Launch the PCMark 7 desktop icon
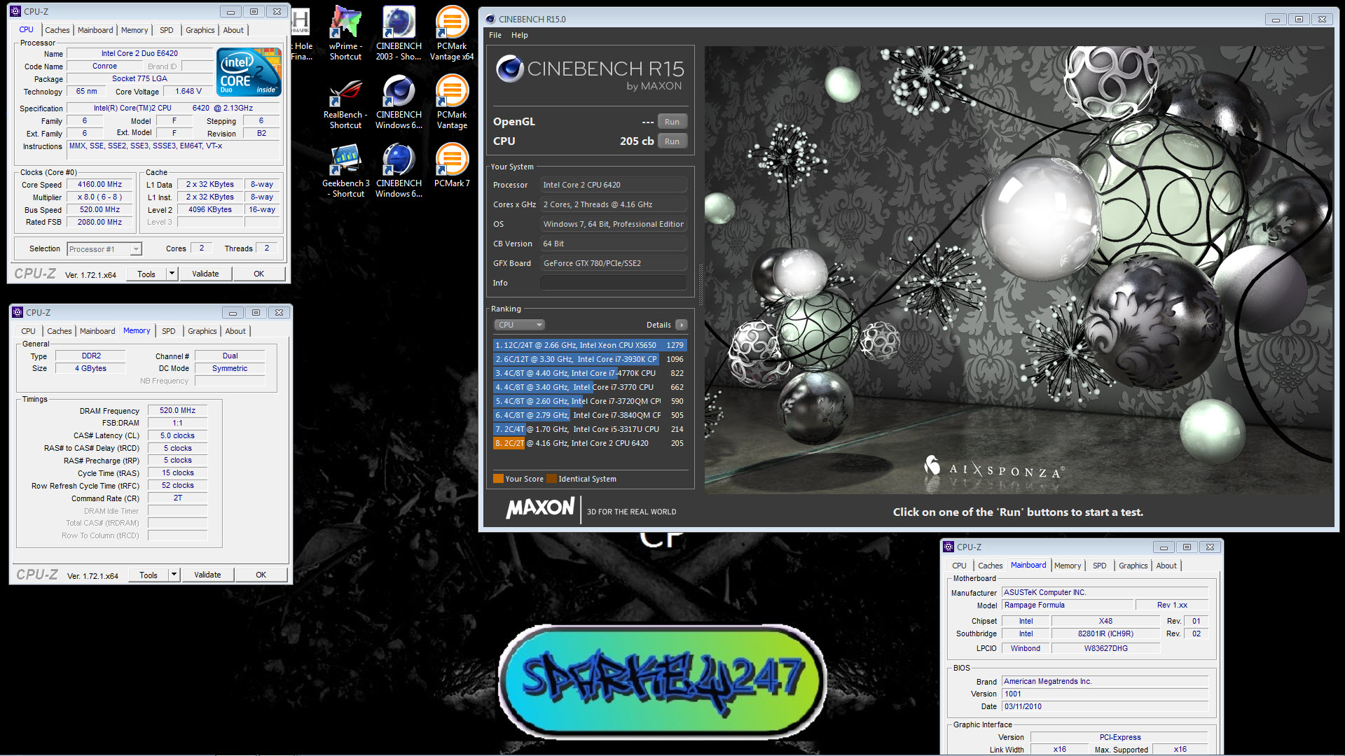Viewport: 1345px width, 756px height. 452,166
